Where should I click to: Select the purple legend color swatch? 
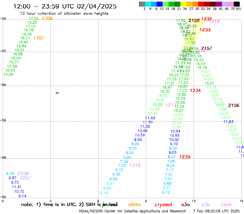(219, 4)
